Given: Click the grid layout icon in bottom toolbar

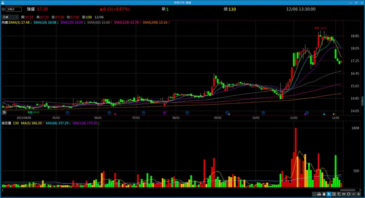Looking at the screenshot, I should [334, 194].
